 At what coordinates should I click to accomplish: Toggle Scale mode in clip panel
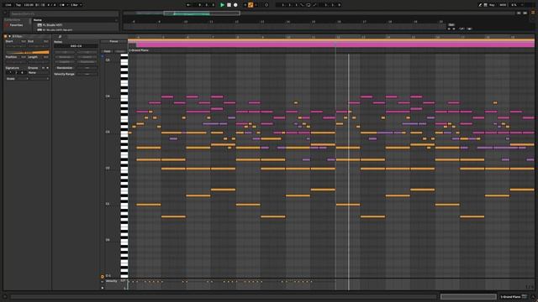point(11,79)
